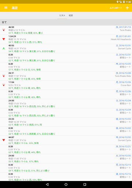Select pace 9:26 /マイル
Viewport: 132px width, 188px height.
pyautogui.click(x=15, y=85)
